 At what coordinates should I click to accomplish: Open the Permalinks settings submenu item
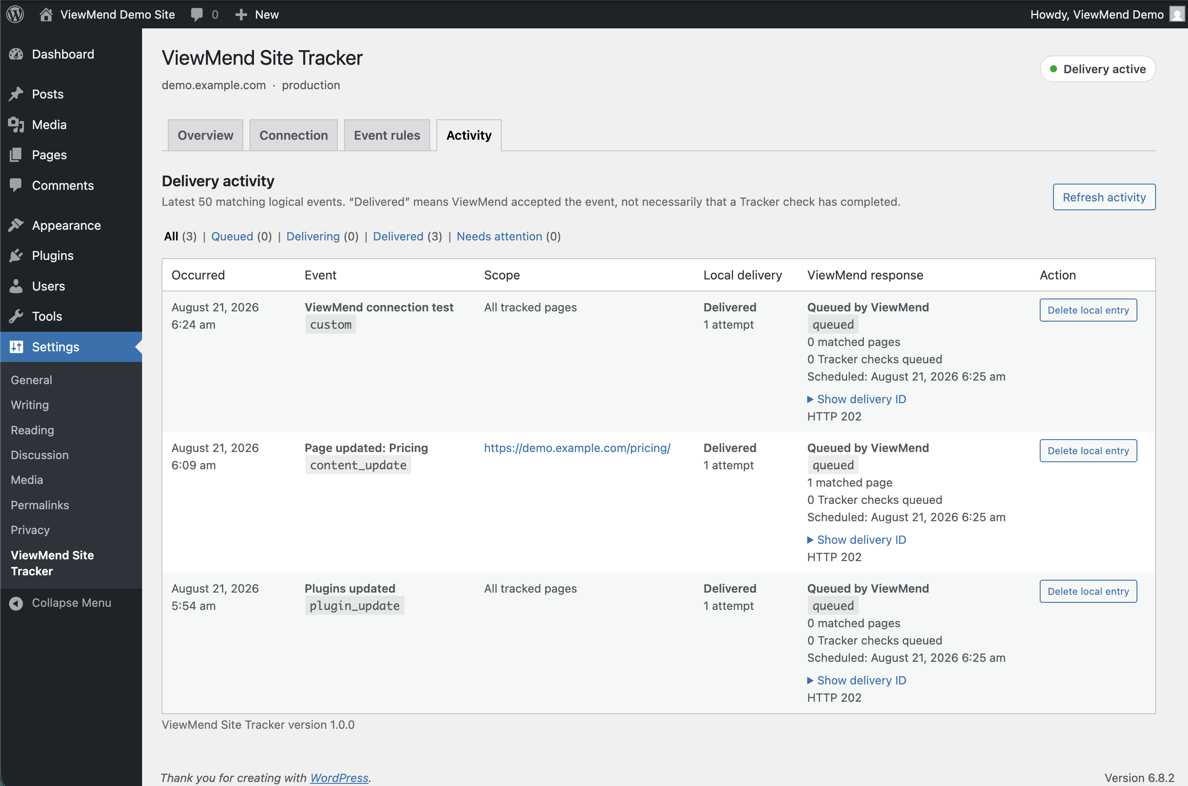click(40, 505)
